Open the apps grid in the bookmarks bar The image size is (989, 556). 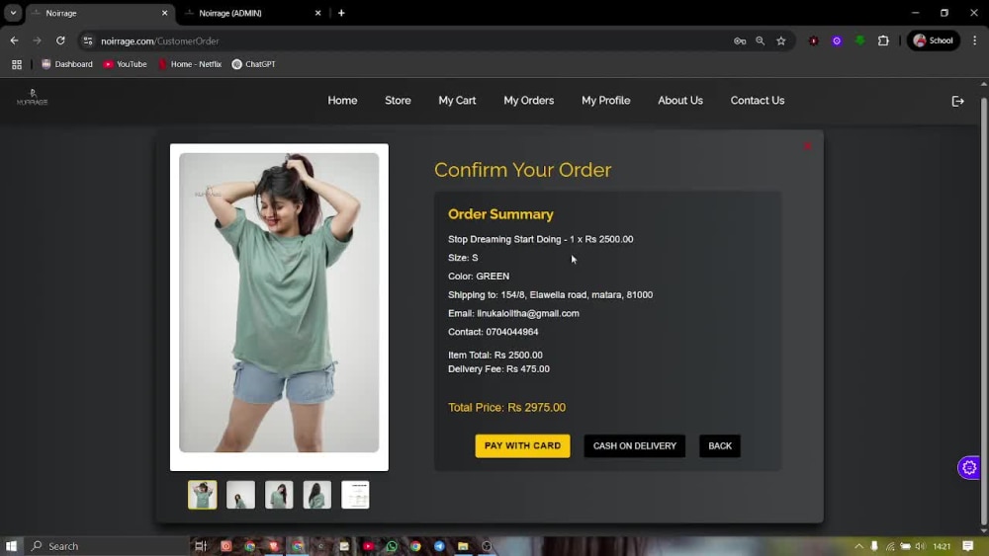pos(17,64)
